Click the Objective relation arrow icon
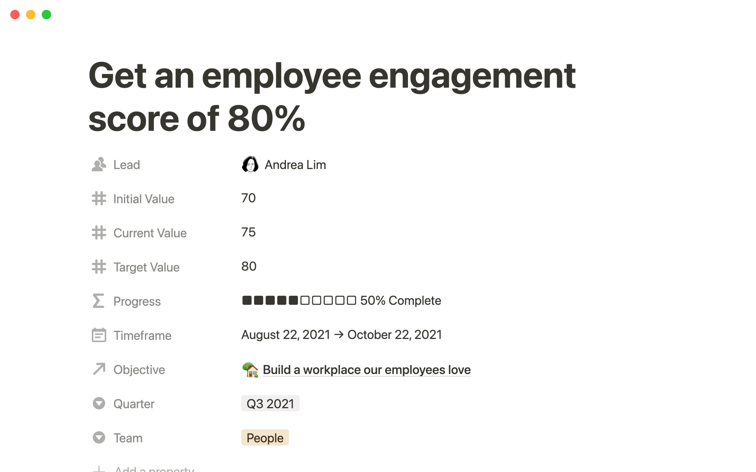756x472 pixels. click(99, 369)
